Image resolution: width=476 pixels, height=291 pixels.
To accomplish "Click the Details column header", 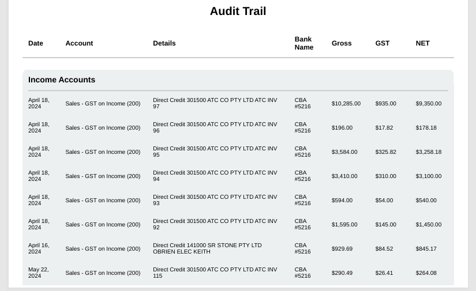I will (164, 43).
